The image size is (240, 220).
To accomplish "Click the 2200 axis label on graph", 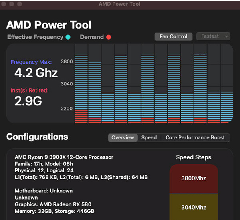I will pos(67,108).
